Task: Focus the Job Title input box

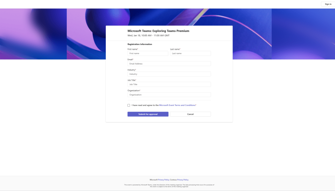Action: [169, 84]
